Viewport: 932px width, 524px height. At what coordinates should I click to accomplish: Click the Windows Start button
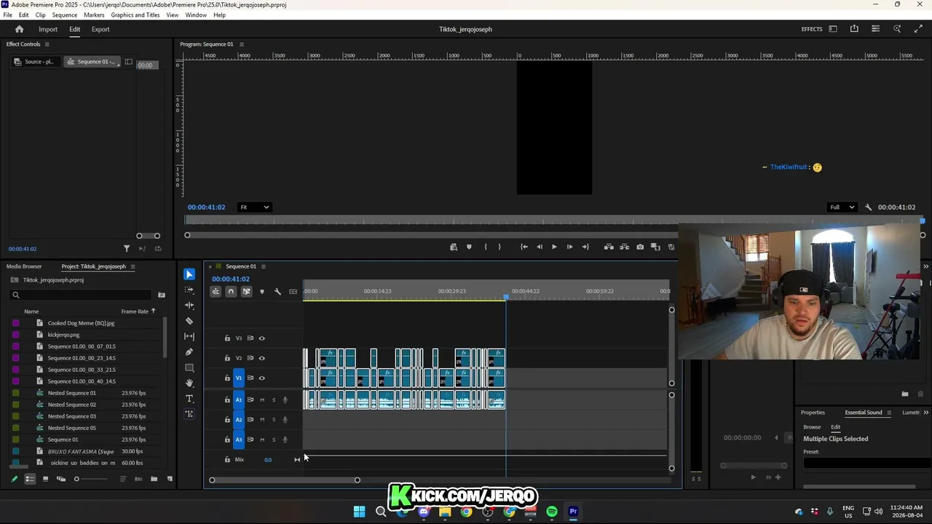pos(359,512)
